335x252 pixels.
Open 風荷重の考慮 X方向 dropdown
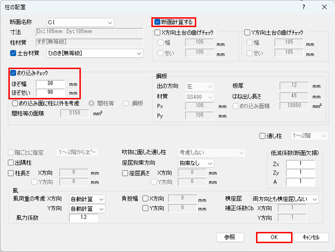point(87,199)
